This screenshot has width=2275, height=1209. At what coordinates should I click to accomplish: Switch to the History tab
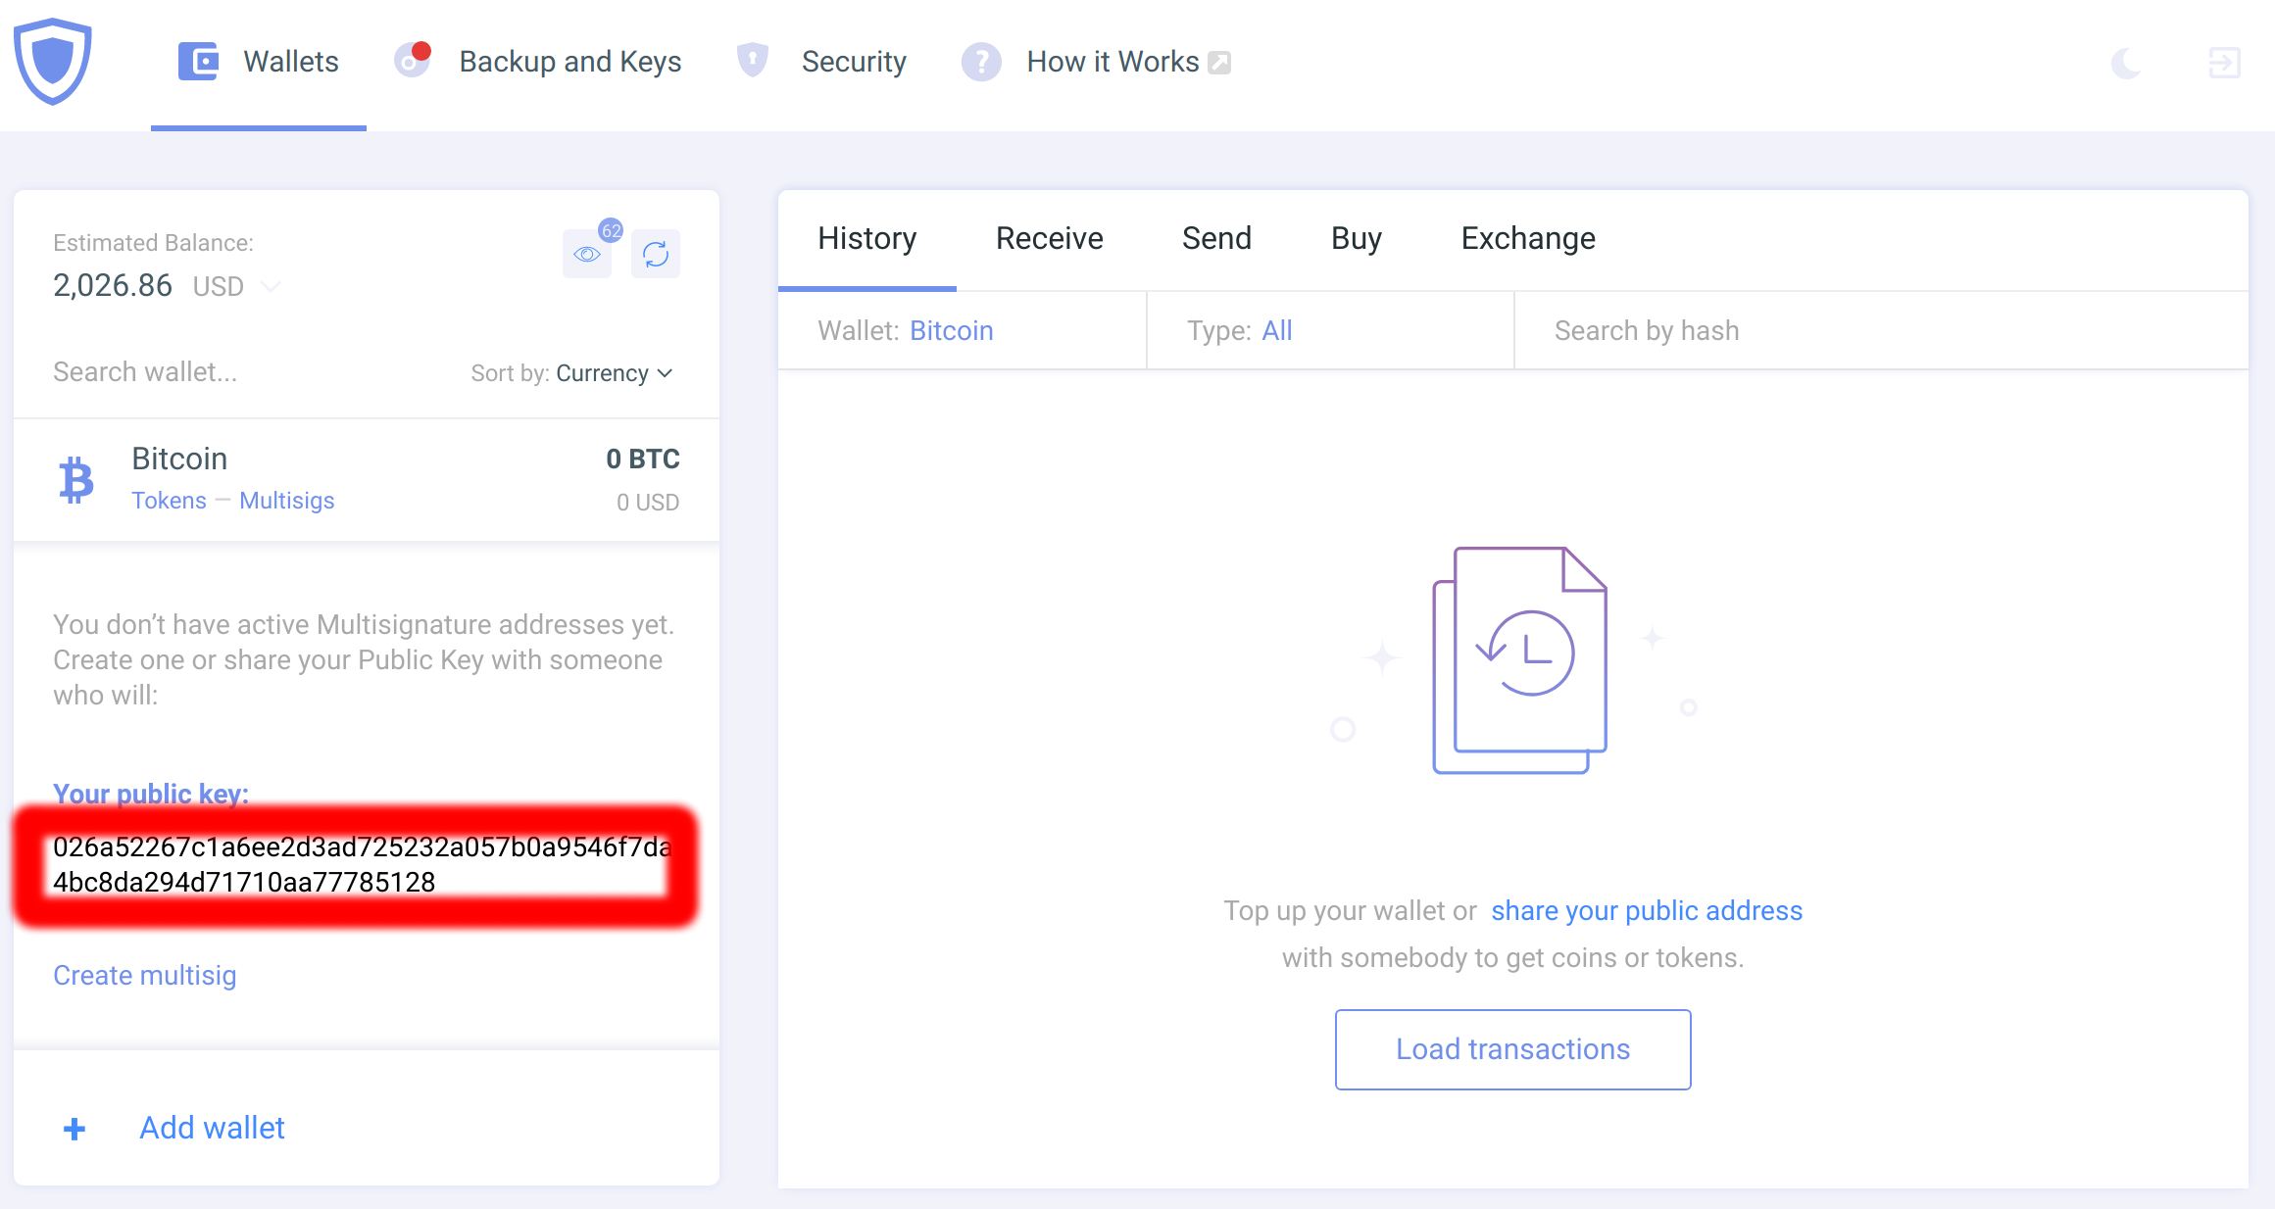(x=867, y=239)
